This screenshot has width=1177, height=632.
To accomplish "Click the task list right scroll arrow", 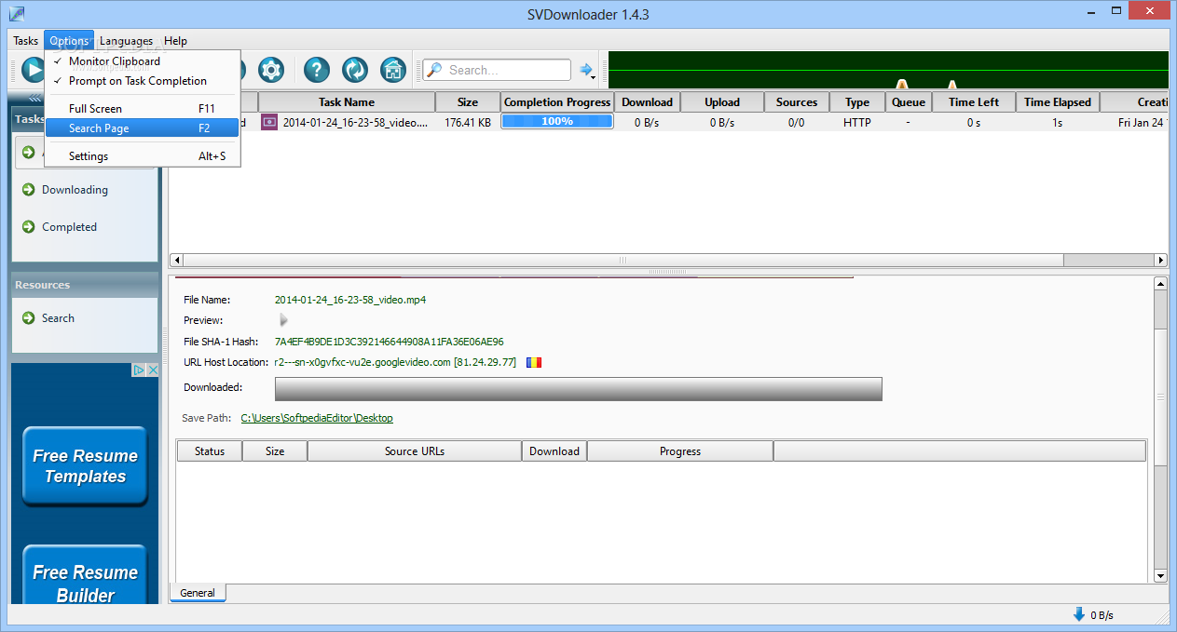I will tap(1161, 261).
